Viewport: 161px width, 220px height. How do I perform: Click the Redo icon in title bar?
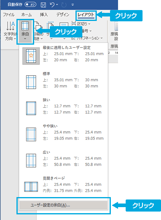(x=64, y=5)
